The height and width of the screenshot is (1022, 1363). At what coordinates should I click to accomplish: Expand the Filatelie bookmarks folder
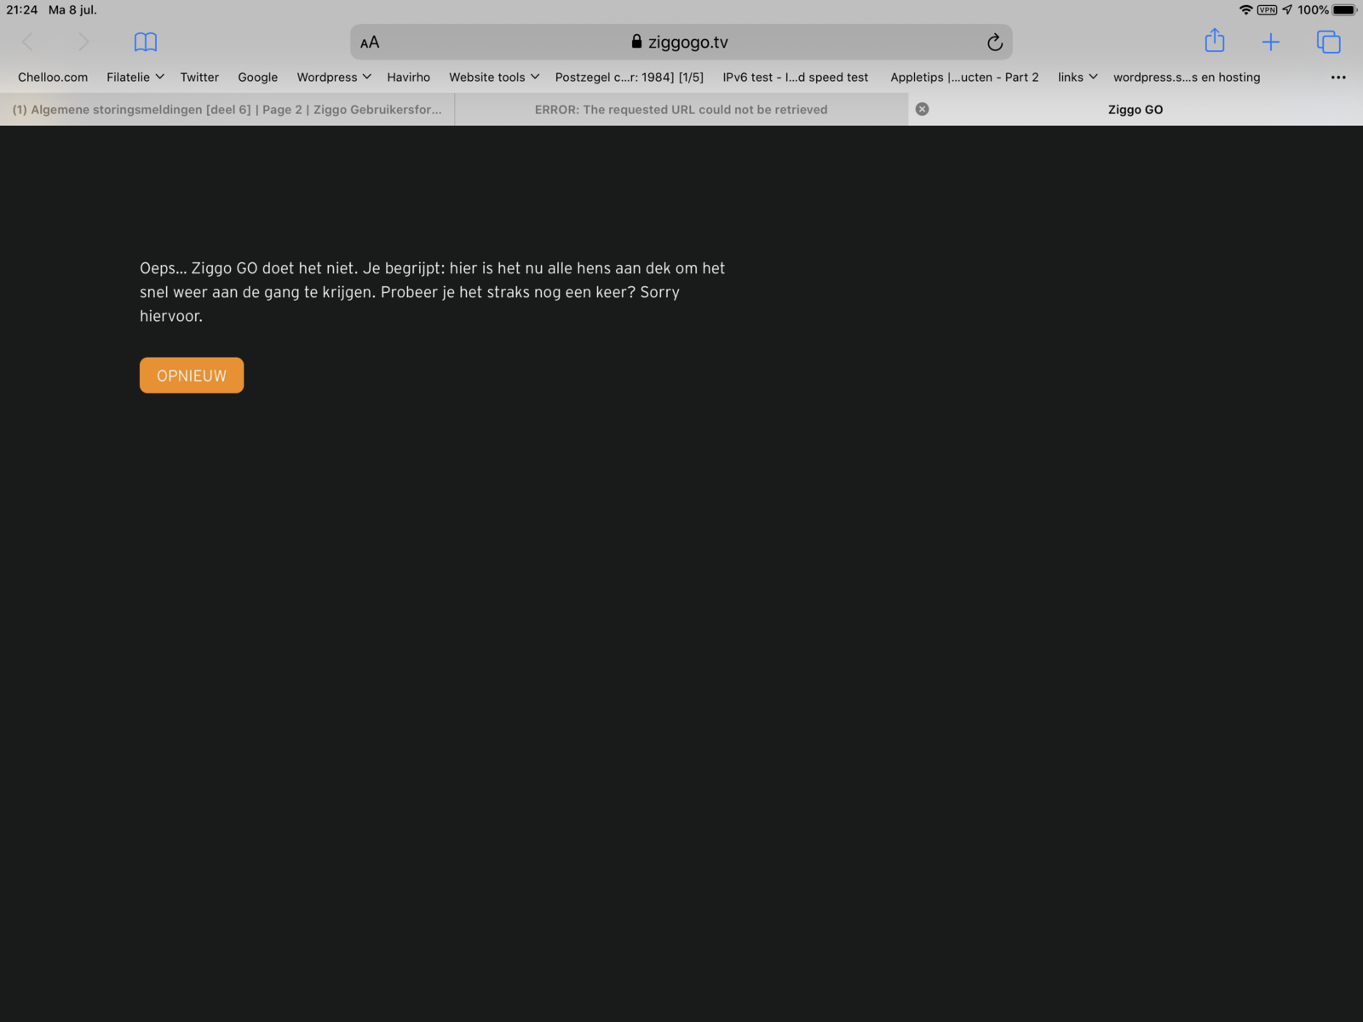tap(135, 77)
